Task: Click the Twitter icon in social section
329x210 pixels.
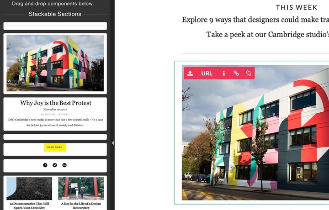Action: (55, 165)
